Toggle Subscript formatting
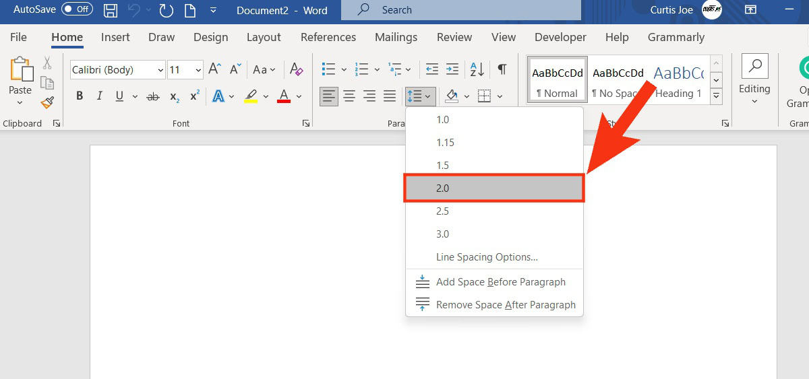Image resolution: width=809 pixels, height=379 pixels. pyautogui.click(x=175, y=96)
